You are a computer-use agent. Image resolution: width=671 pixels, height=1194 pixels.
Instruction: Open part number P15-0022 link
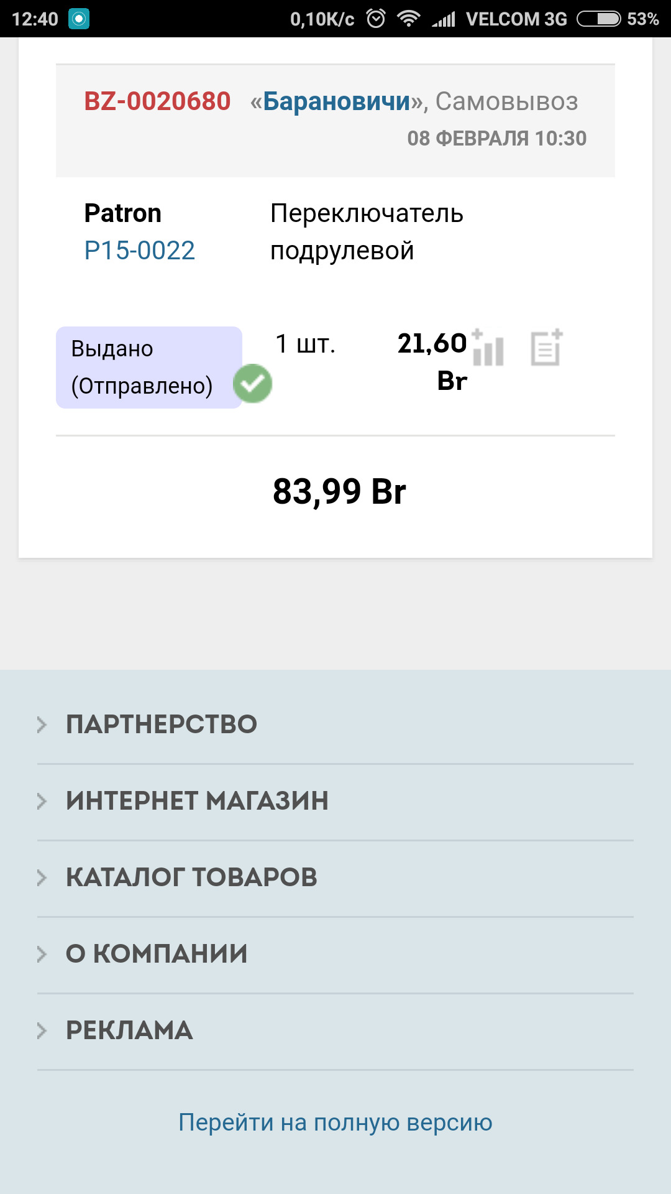(140, 251)
